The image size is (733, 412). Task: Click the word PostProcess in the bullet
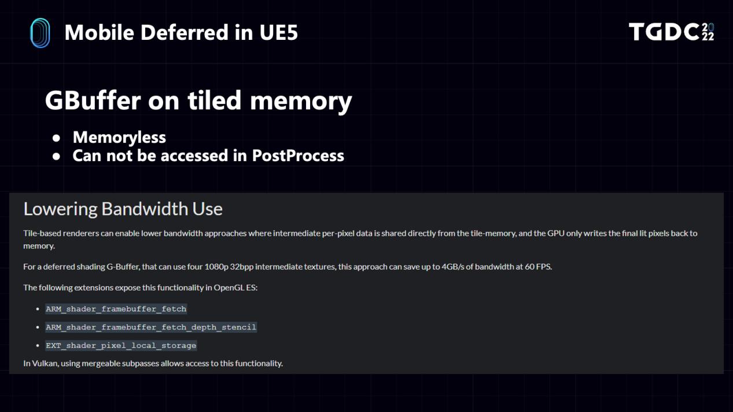click(298, 155)
